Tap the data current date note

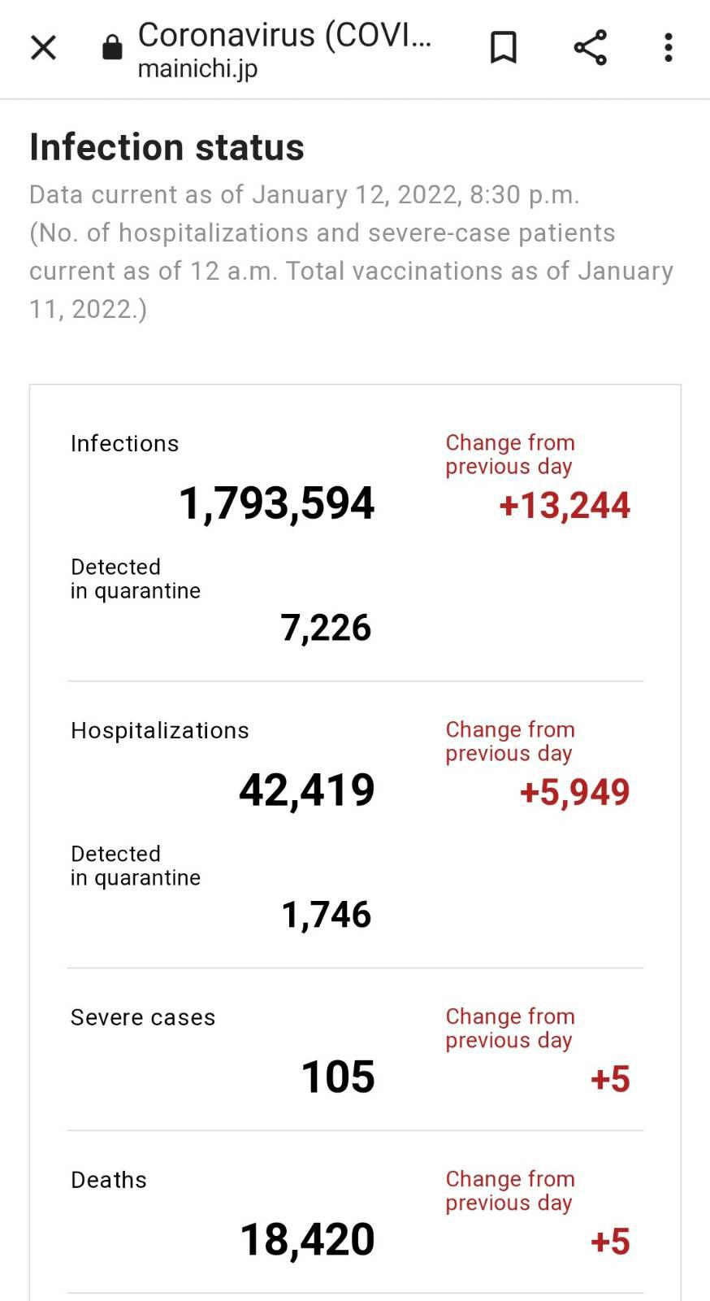pyautogui.click(x=351, y=252)
